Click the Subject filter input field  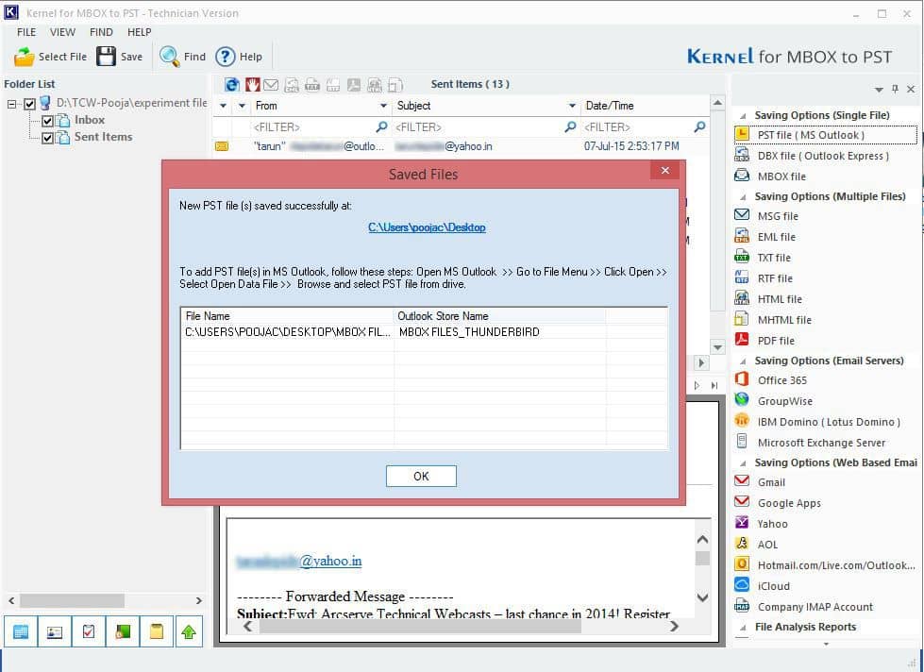point(485,126)
